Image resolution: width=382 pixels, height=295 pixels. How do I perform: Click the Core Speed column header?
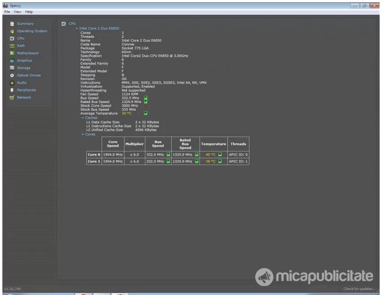click(113, 144)
